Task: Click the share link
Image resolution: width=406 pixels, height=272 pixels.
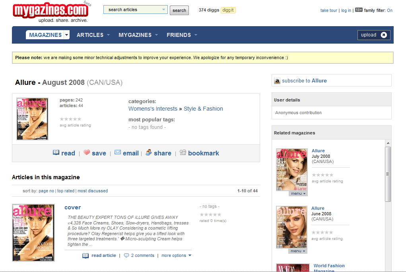Action: 163,153
